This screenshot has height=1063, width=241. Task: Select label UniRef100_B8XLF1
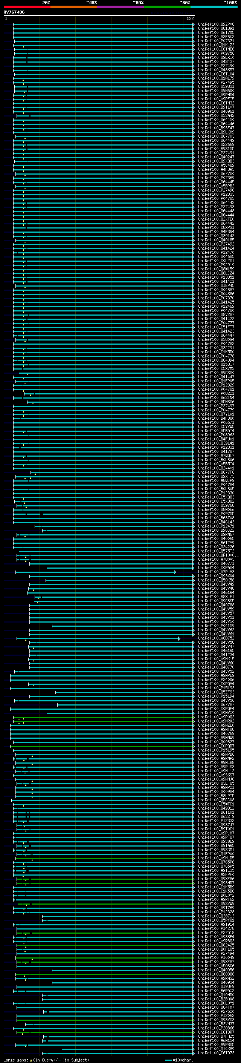[216, 596]
